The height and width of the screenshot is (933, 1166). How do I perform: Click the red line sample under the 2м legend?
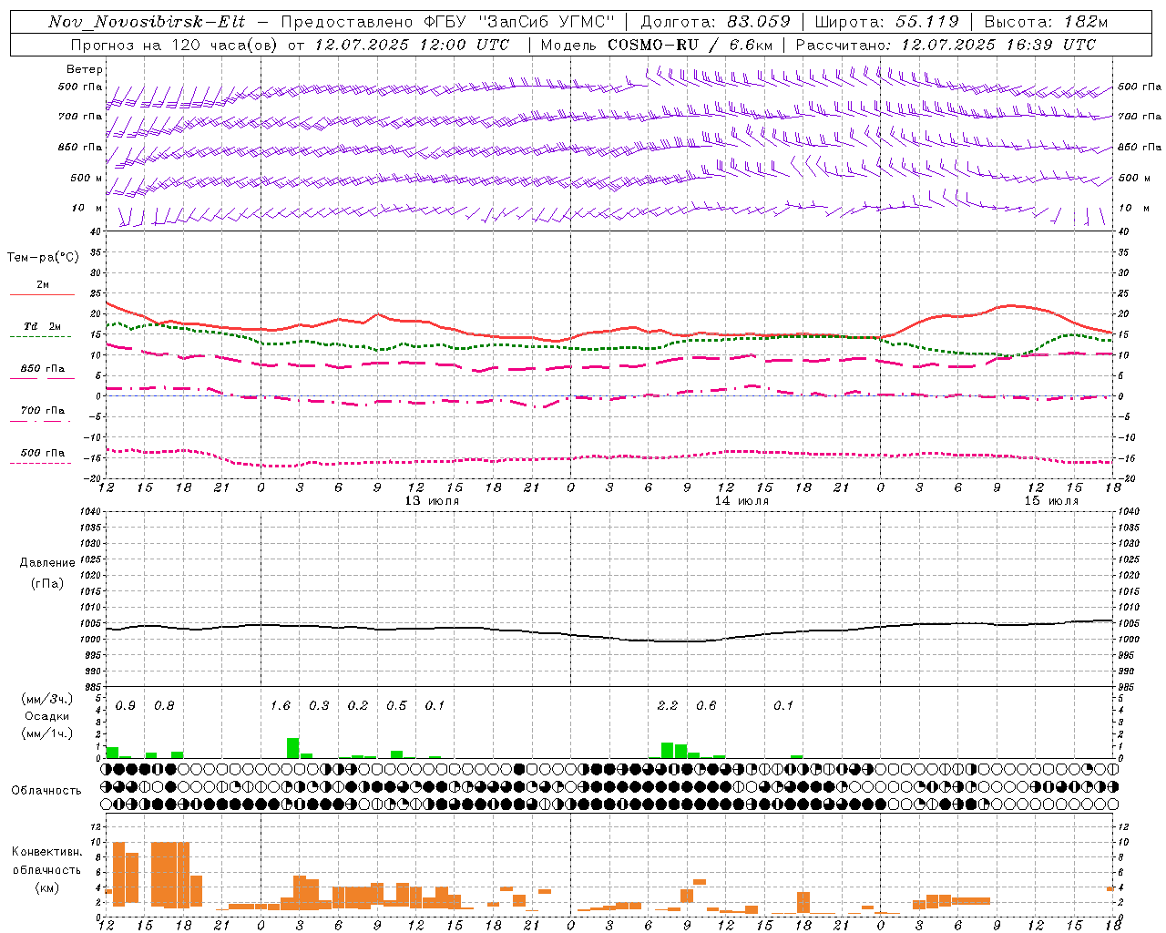(x=42, y=294)
